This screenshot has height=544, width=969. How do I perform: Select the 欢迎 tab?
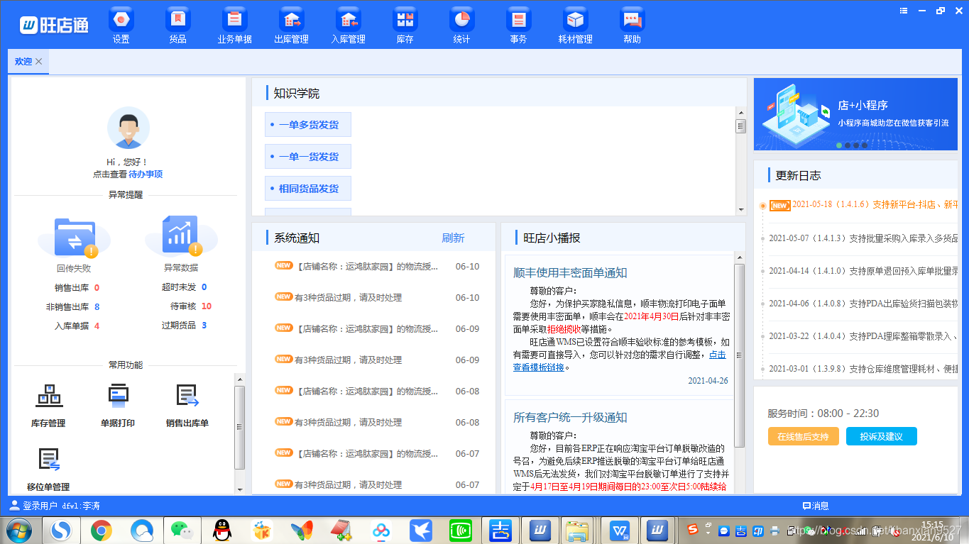pos(23,62)
